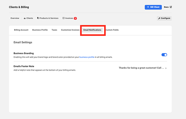This screenshot has height=119, width=186.
Task: Open the Docs external link
Action: pos(168,7)
